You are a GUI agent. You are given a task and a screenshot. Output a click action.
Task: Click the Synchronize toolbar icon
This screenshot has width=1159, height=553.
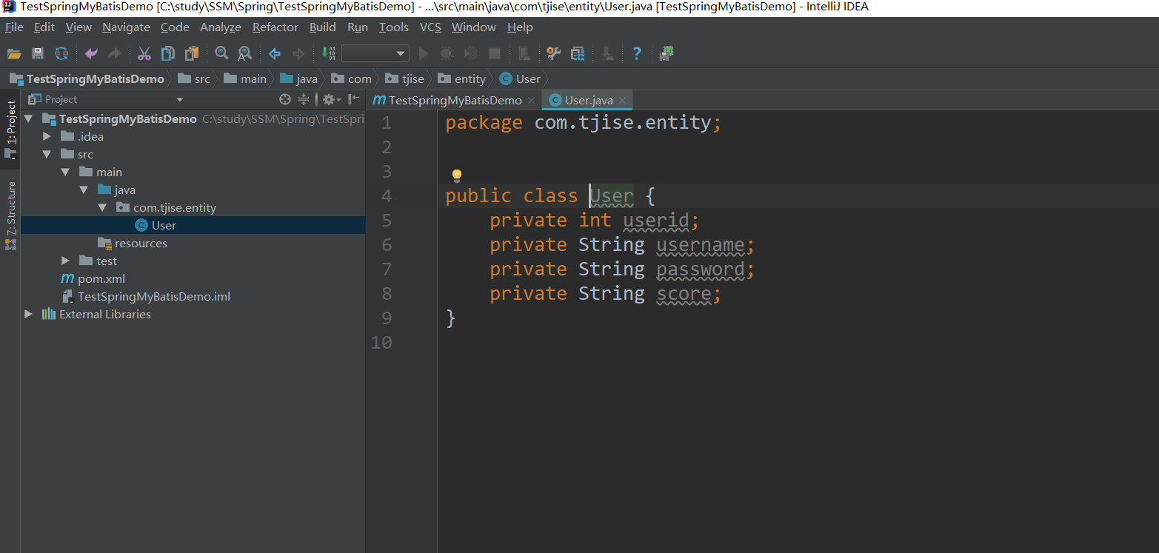(61, 53)
